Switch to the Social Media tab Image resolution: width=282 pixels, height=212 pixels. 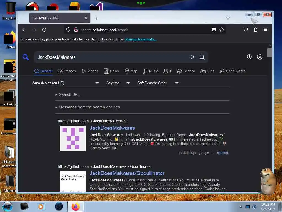232,71
